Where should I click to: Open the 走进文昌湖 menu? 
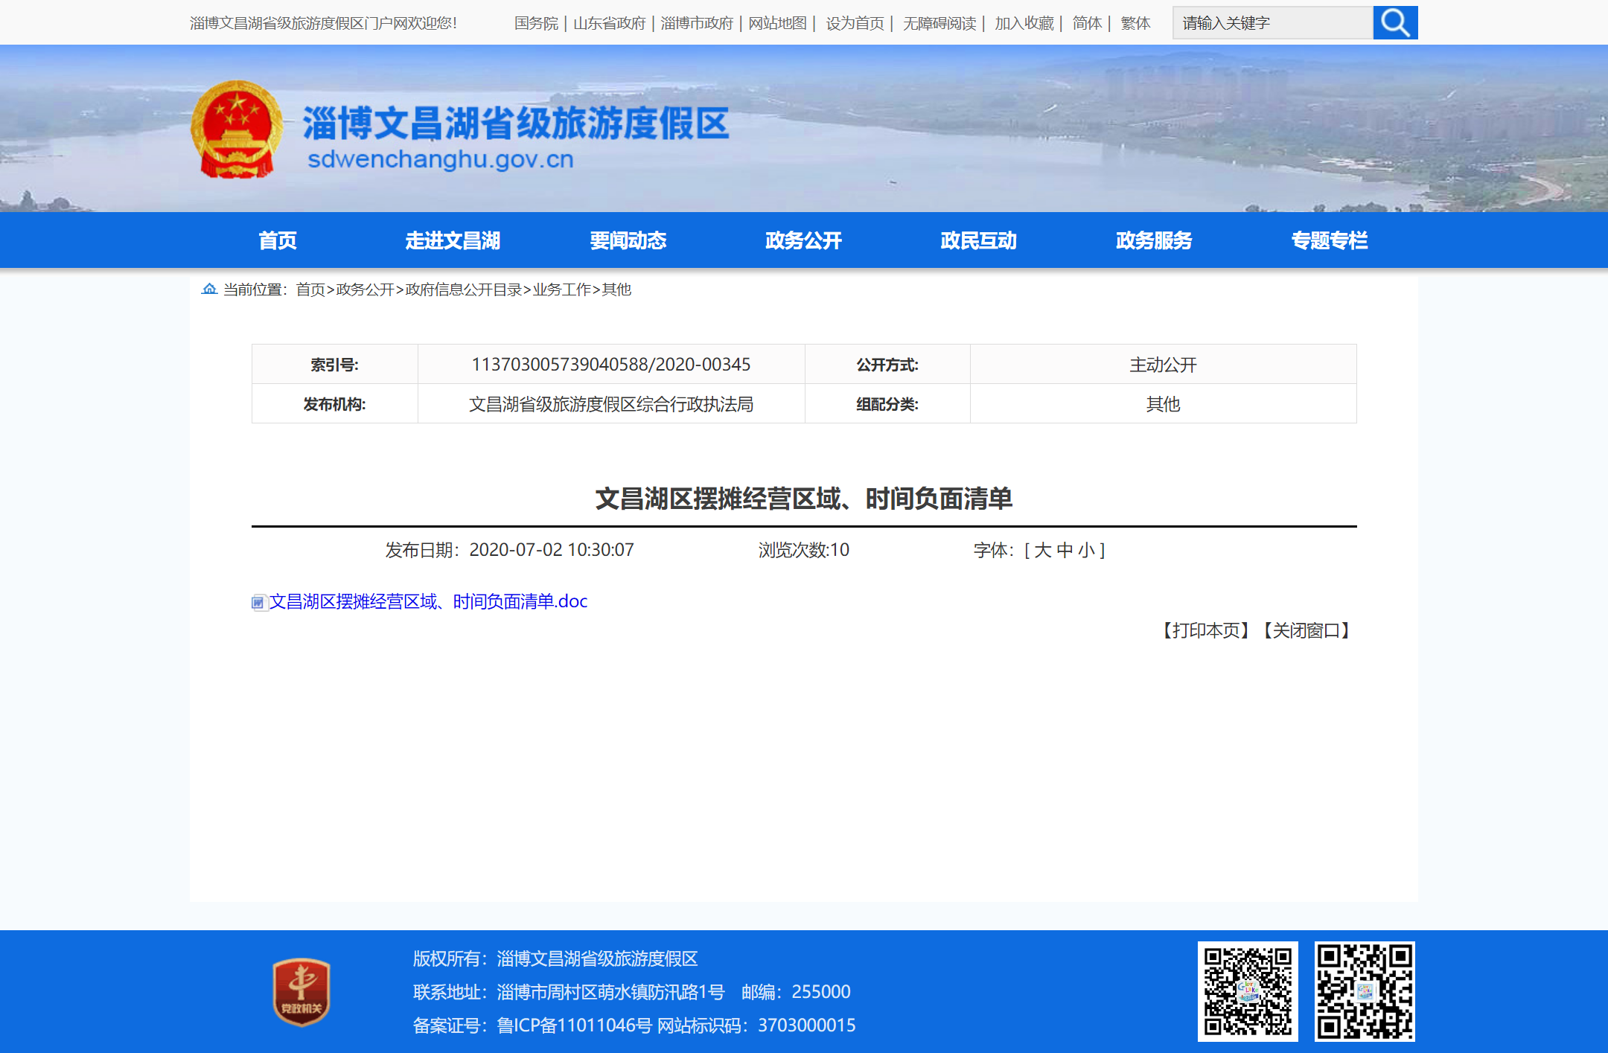(452, 240)
